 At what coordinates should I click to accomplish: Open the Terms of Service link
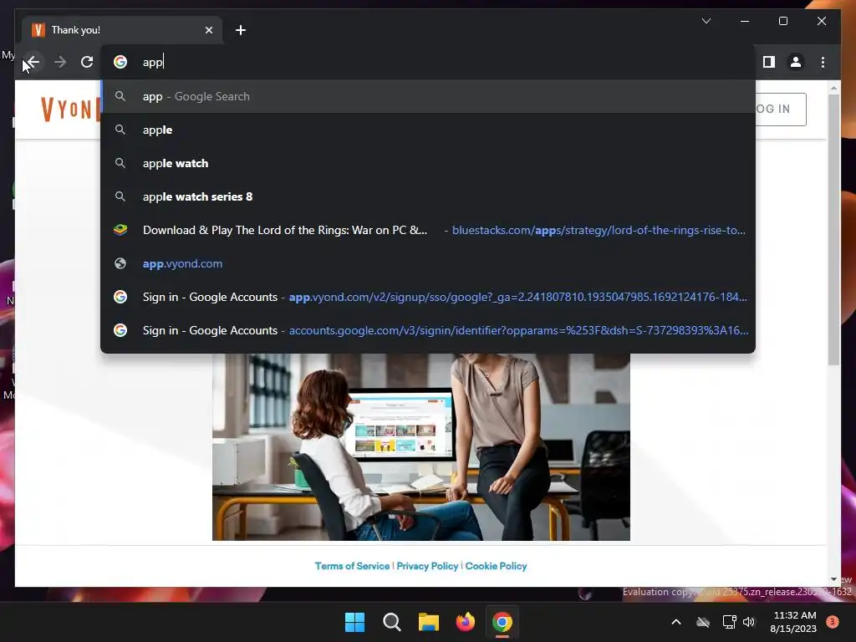point(352,566)
